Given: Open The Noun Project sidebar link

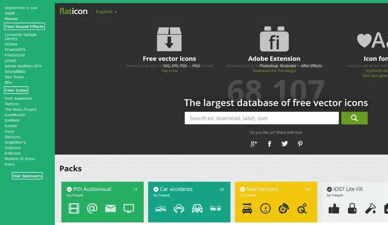Looking at the screenshot, I should click(x=20, y=109).
